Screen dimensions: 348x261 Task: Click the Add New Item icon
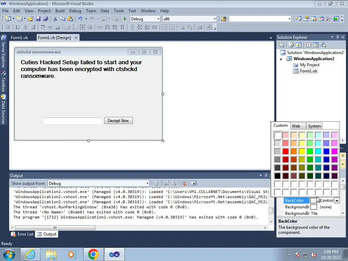(19, 19)
